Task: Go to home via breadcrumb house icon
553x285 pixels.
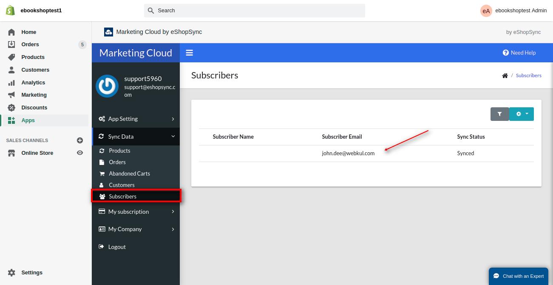Action: [505, 76]
